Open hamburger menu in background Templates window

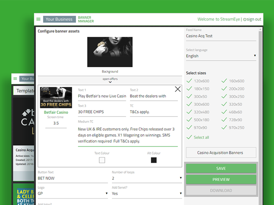click(15, 79)
